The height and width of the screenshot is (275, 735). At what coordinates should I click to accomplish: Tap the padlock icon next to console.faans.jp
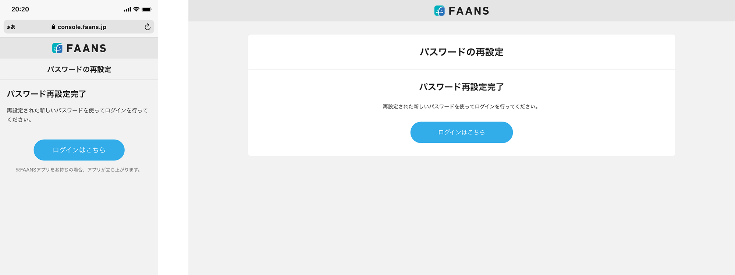click(53, 27)
